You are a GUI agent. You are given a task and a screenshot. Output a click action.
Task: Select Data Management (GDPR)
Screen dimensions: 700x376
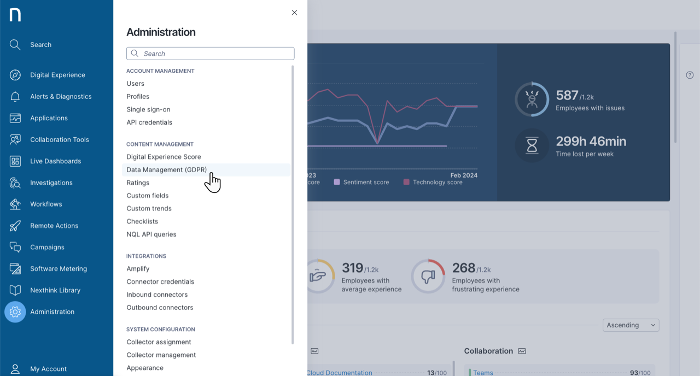pos(166,169)
